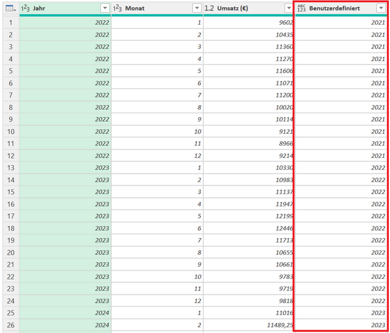Screen dimensions: 390x333
Task: Click the Benutzerdefiniert cell in row 25
Action: point(340,313)
